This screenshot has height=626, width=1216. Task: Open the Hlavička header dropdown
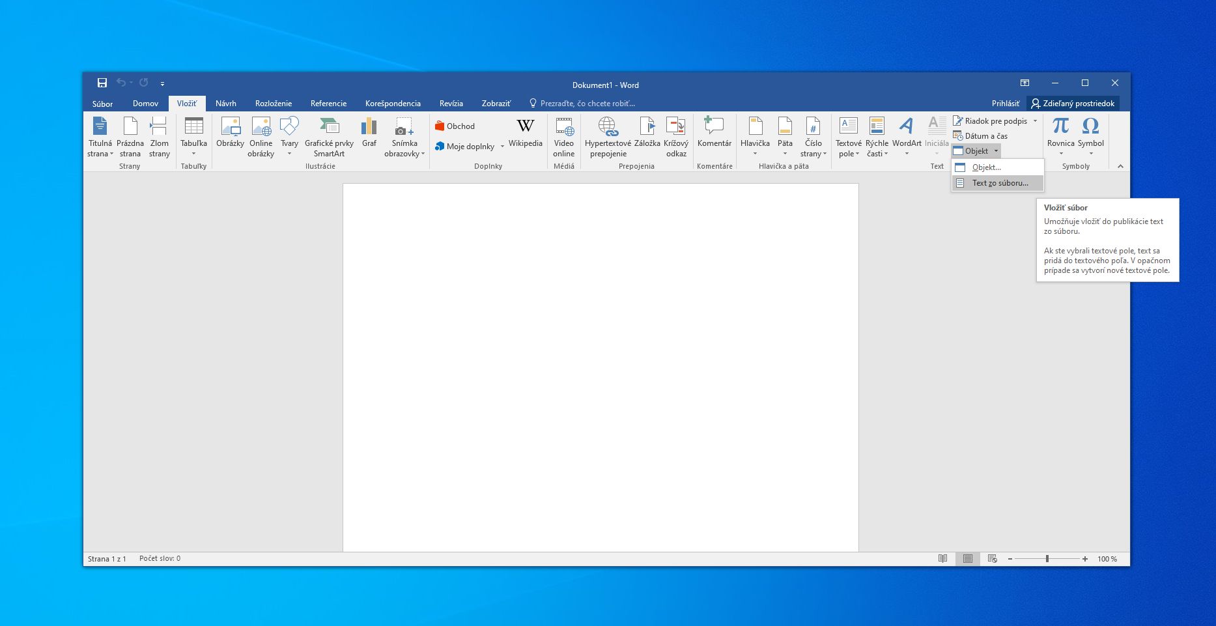point(755,137)
